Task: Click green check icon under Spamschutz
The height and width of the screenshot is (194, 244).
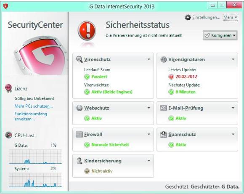Action: coord(171,145)
